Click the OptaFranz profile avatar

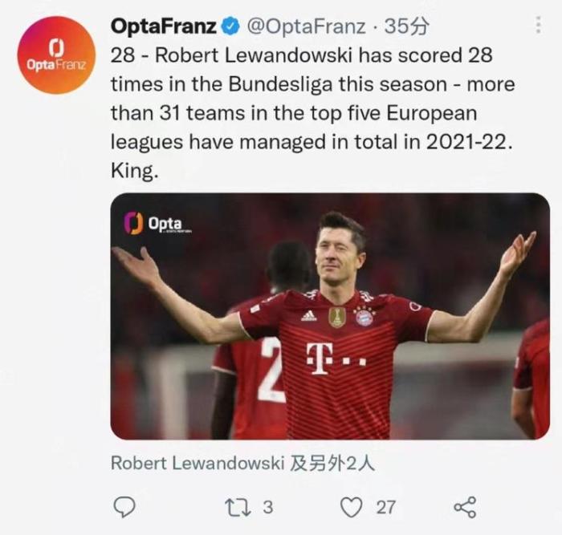(55, 55)
